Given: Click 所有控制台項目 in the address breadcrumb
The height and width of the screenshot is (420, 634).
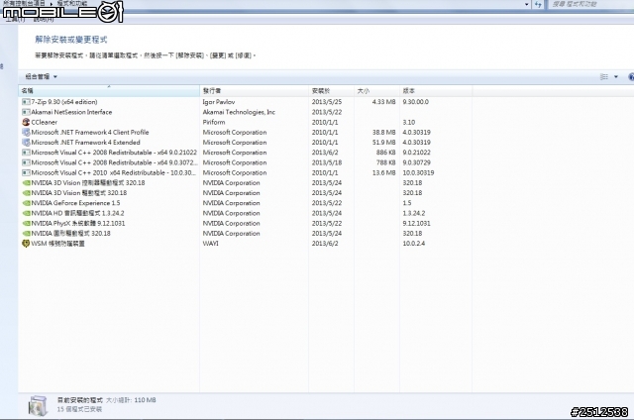Looking at the screenshot, I should coord(24,3).
